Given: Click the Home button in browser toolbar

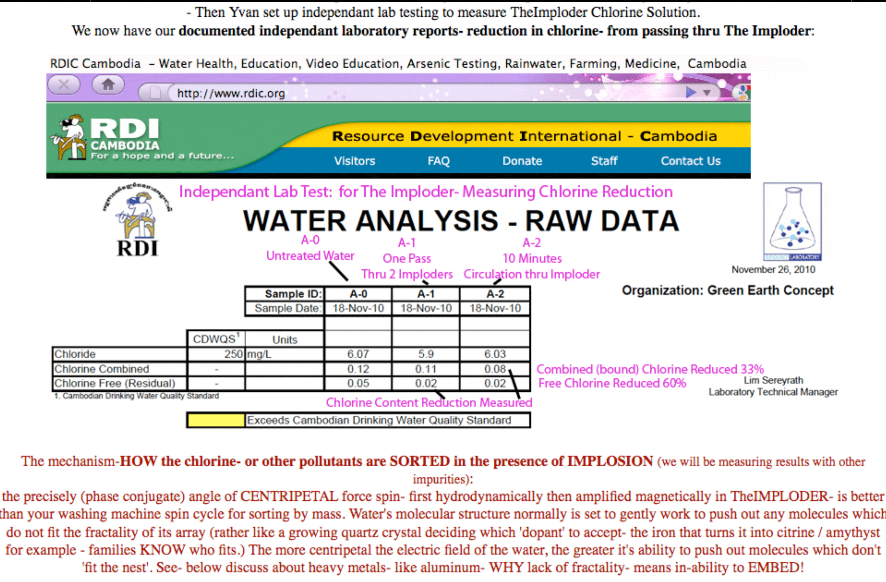Looking at the screenshot, I should (x=108, y=85).
